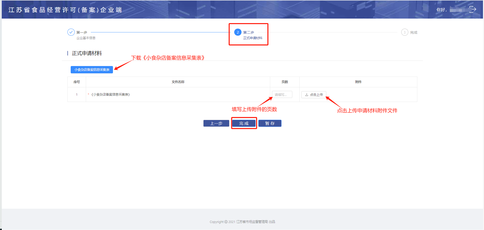Select the 《小食杂店备案信息采集表》 file name row
This screenshot has width=484, height=230.
point(110,95)
